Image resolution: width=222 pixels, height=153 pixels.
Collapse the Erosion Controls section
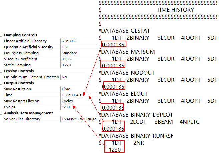[x=1, y=71]
